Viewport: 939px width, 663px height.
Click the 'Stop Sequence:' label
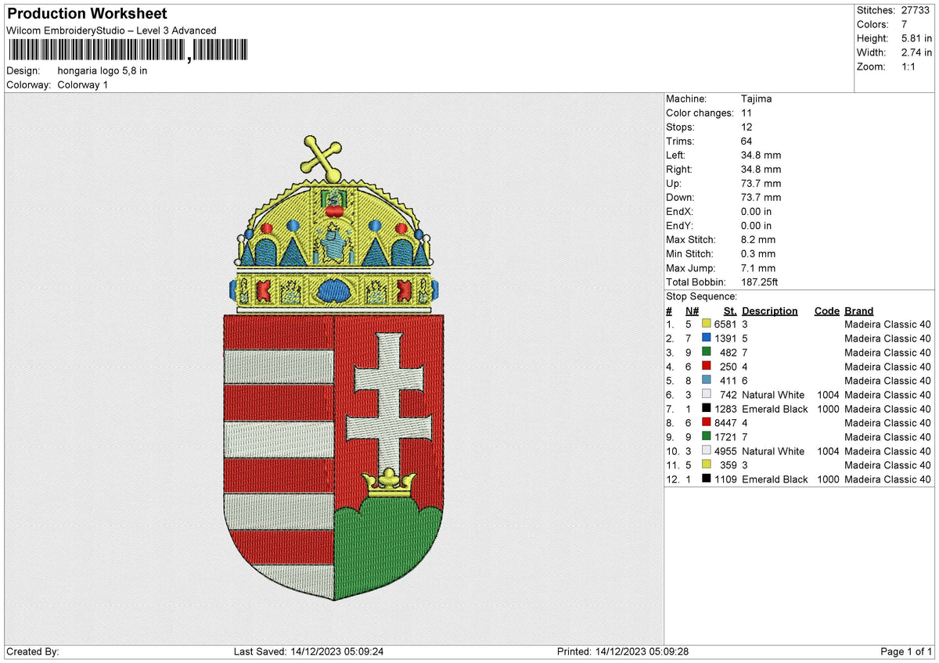701,296
